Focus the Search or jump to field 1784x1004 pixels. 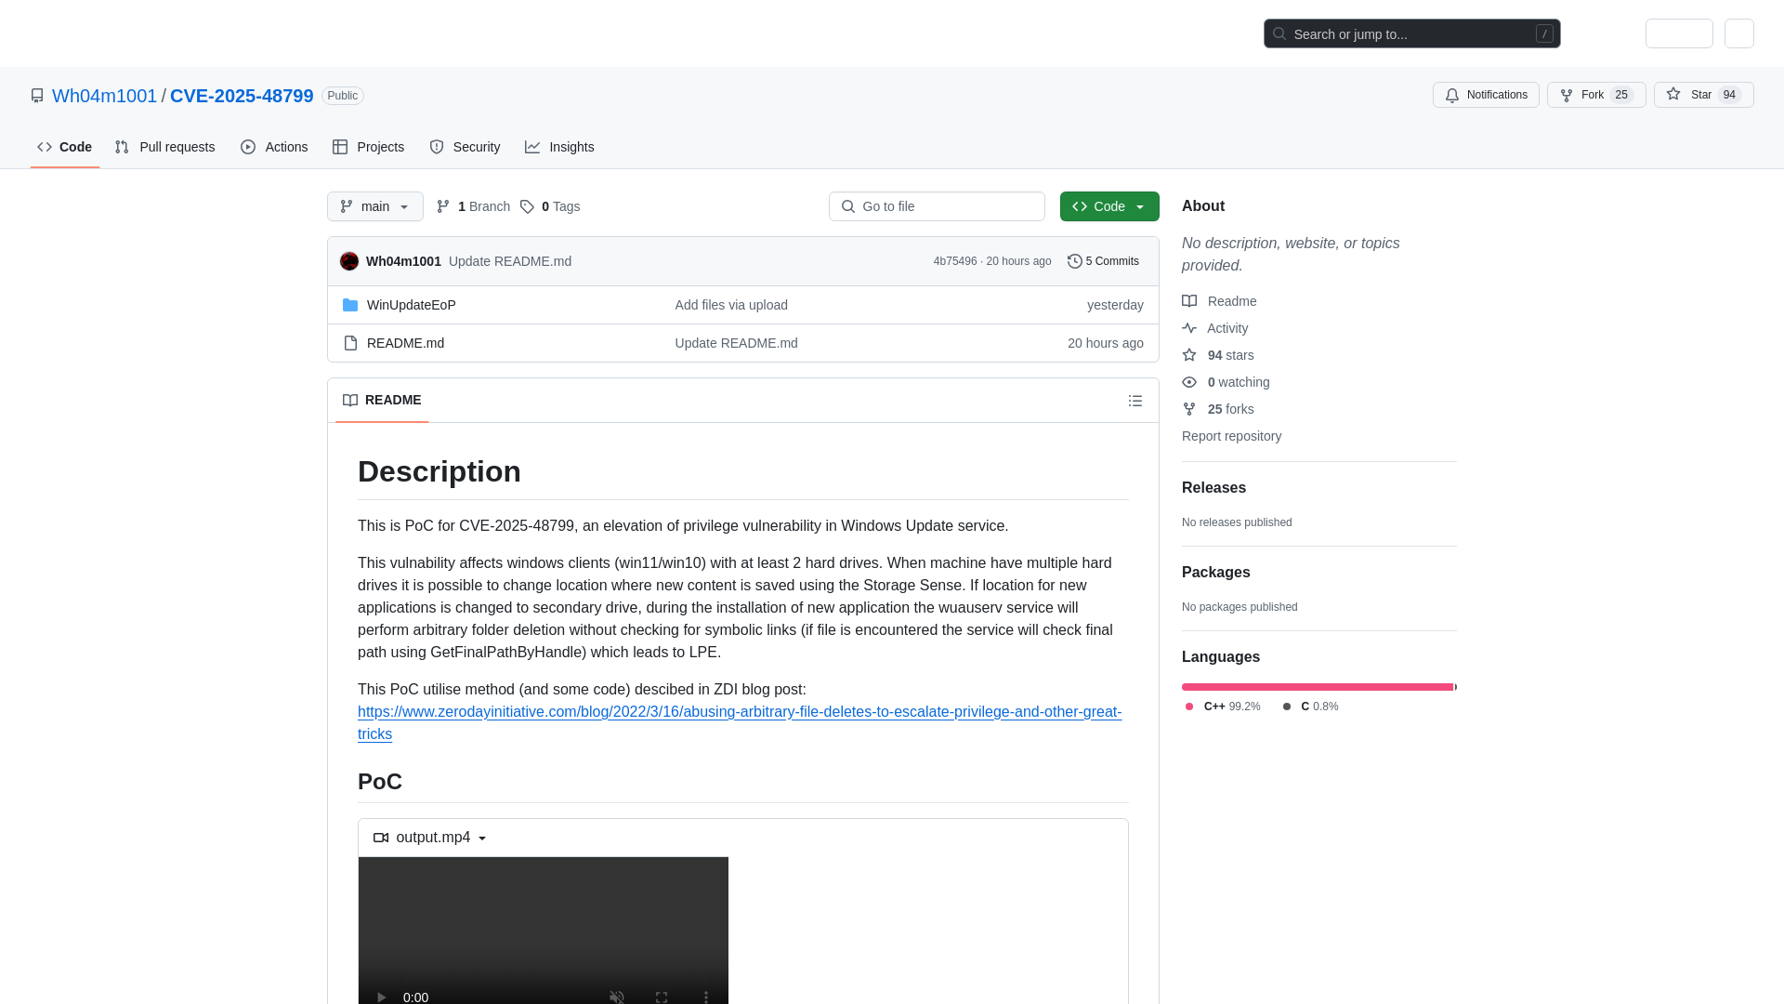[x=1411, y=33]
